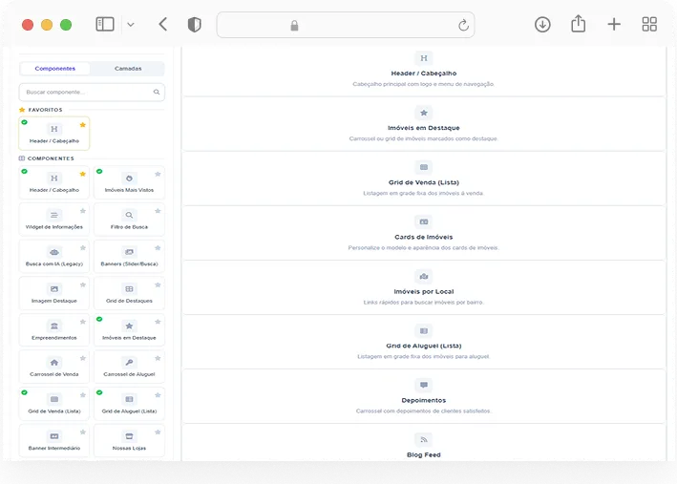The width and height of the screenshot is (677, 484).
Task: Click the Blog Feed canvas block
Action: 424,443
